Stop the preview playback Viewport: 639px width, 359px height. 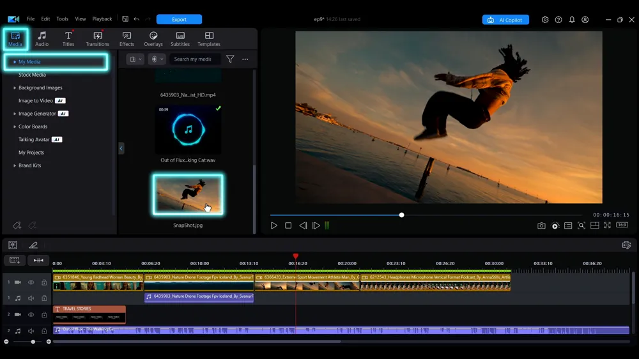coord(288,225)
